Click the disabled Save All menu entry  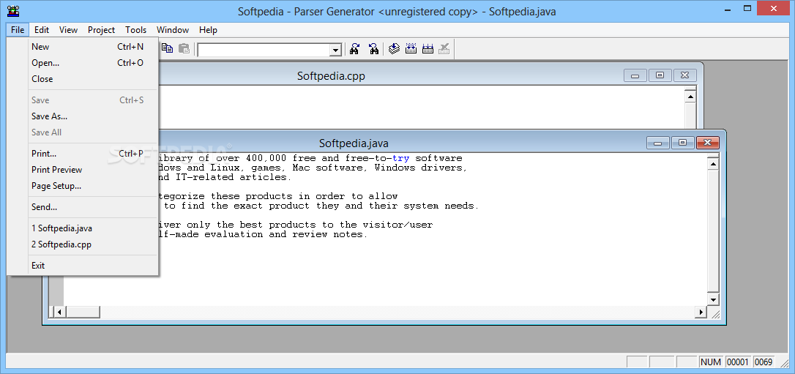(83, 132)
